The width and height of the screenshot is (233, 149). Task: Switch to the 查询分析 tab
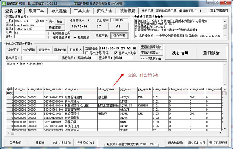pos(13,11)
